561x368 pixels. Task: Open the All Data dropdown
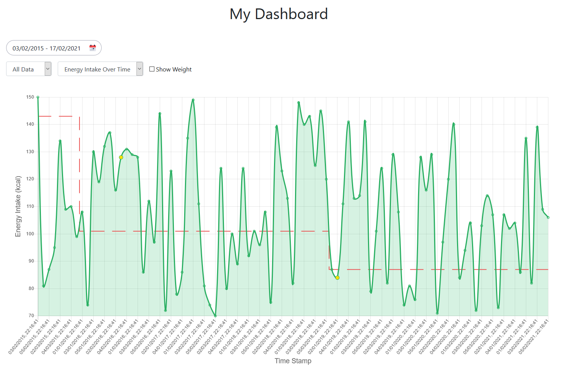(x=29, y=69)
